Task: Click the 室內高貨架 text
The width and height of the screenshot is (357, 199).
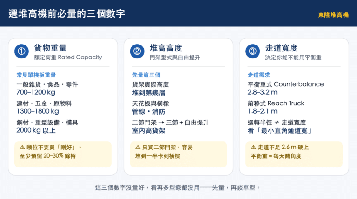Action: point(148,131)
